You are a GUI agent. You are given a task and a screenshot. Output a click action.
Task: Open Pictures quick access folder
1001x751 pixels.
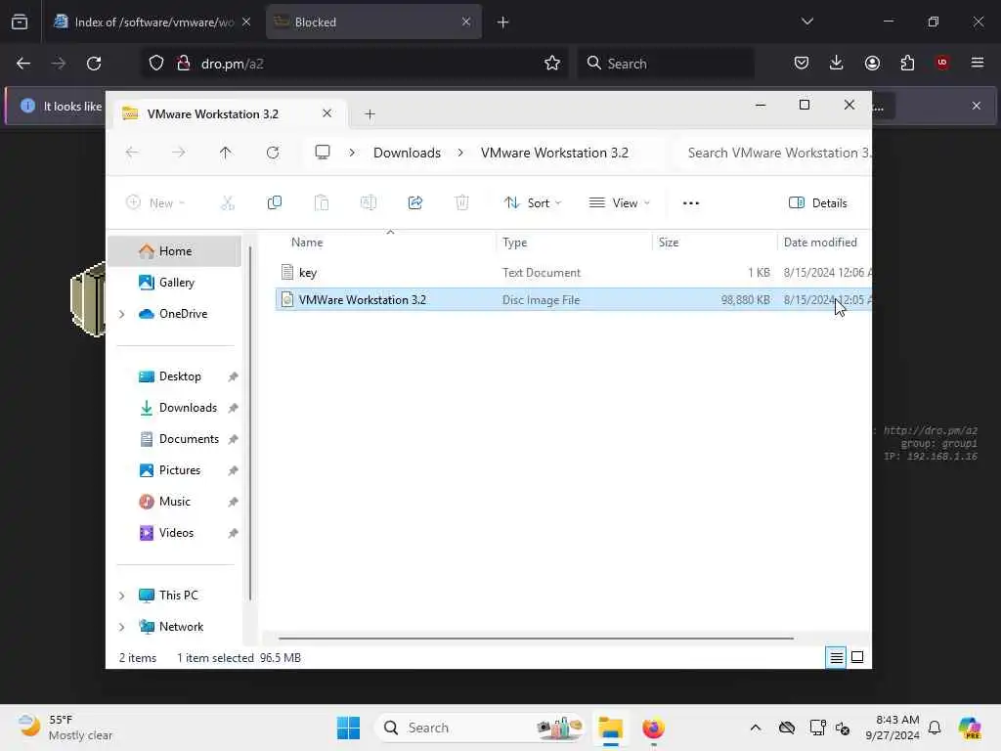click(180, 470)
